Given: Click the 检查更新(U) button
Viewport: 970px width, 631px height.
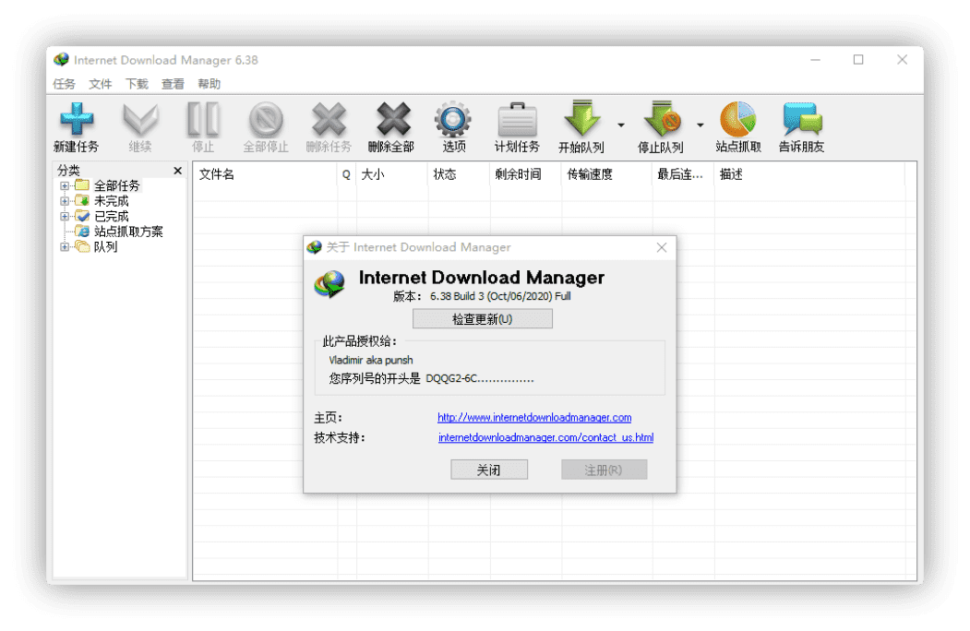Looking at the screenshot, I should click(x=483, y=319).
